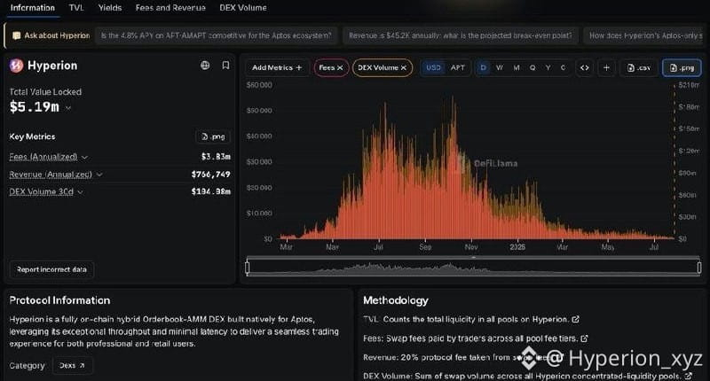Click the chat icon in Ask about Hyperion
This screenshot has width=710, height=381.
(x=16, y=35)
